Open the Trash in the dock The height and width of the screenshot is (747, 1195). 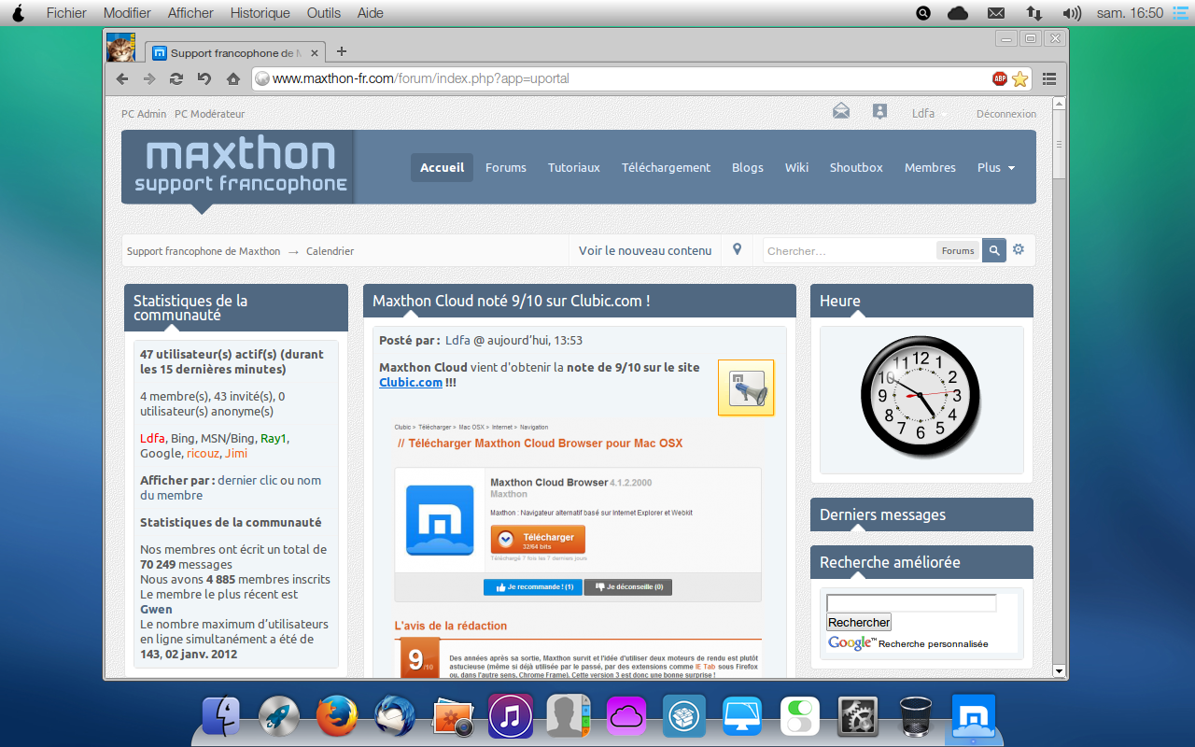click(x=916, y=717)
